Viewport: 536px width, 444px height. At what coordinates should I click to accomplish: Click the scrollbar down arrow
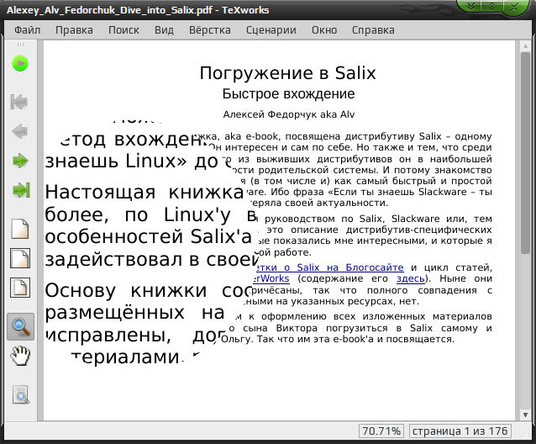pyautogui.click(x=525, y=415)
